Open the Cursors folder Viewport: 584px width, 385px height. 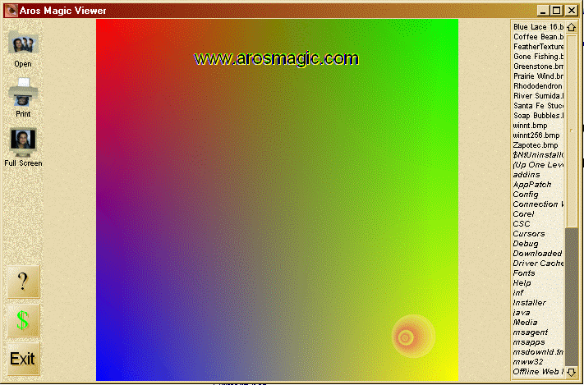click(529, 234)
